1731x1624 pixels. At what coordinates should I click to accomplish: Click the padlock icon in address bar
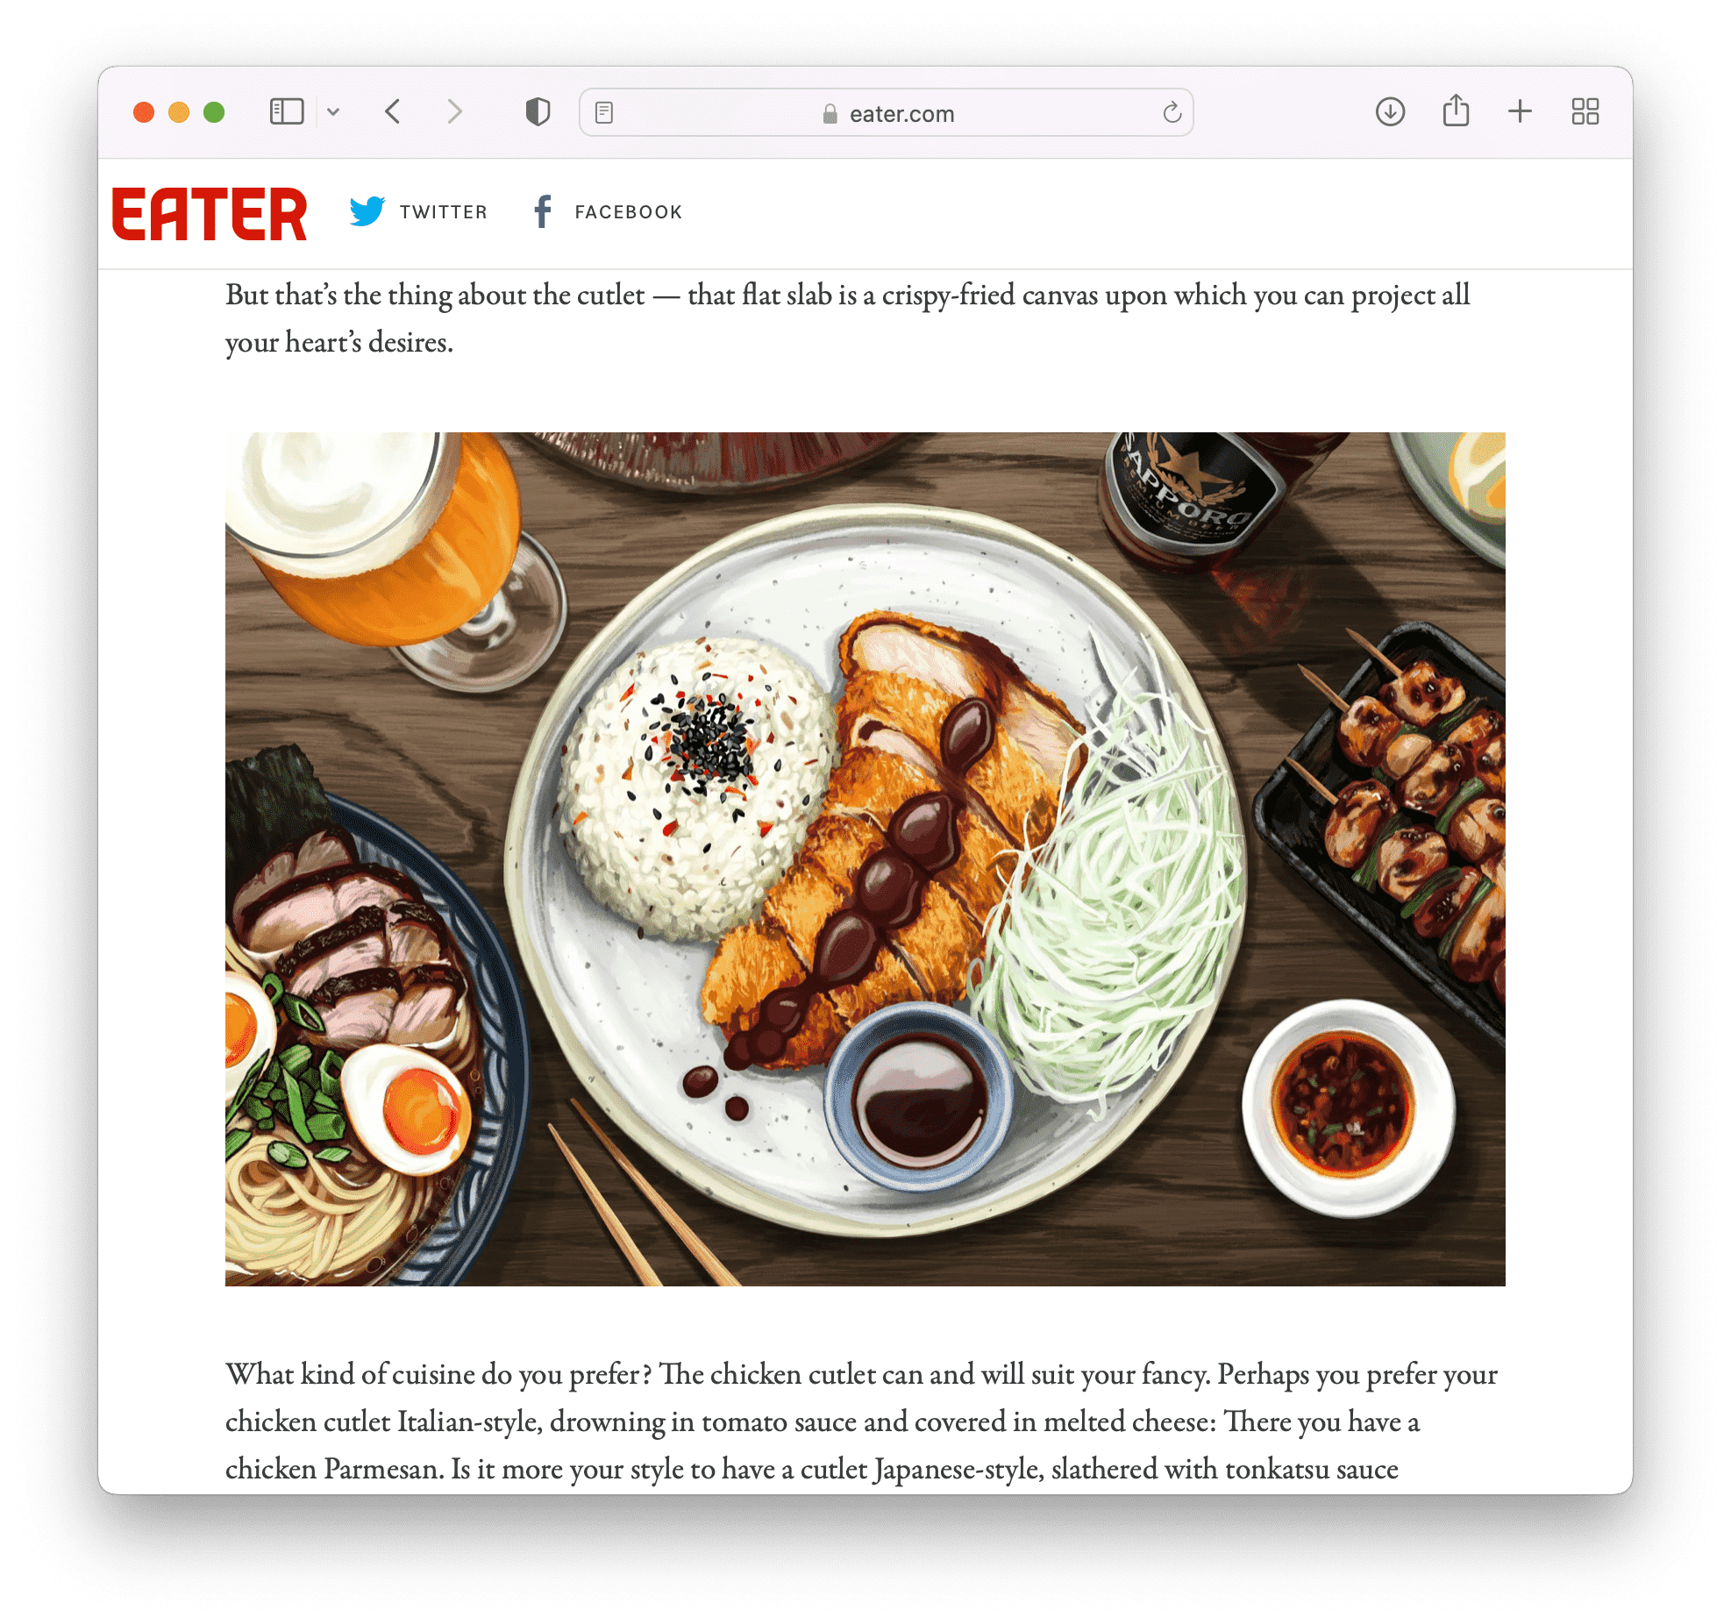coord(830,114)
